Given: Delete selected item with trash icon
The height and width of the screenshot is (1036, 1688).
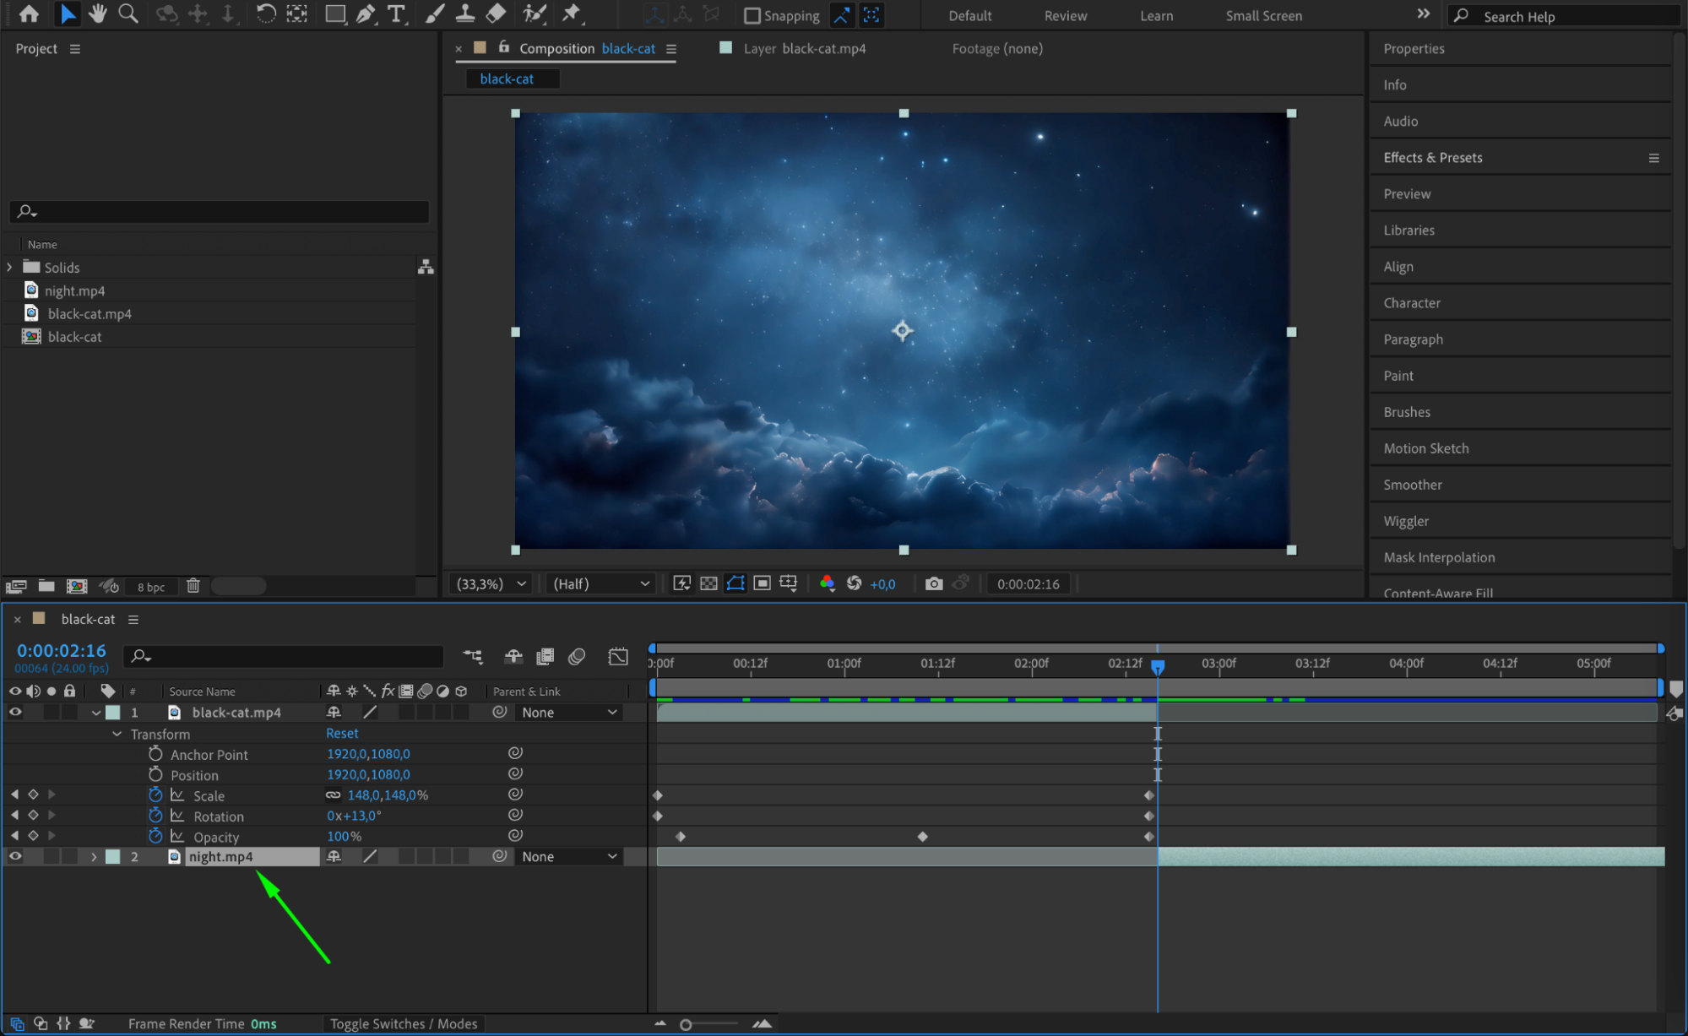Looking at the screenshot, I should pos(193,586).
